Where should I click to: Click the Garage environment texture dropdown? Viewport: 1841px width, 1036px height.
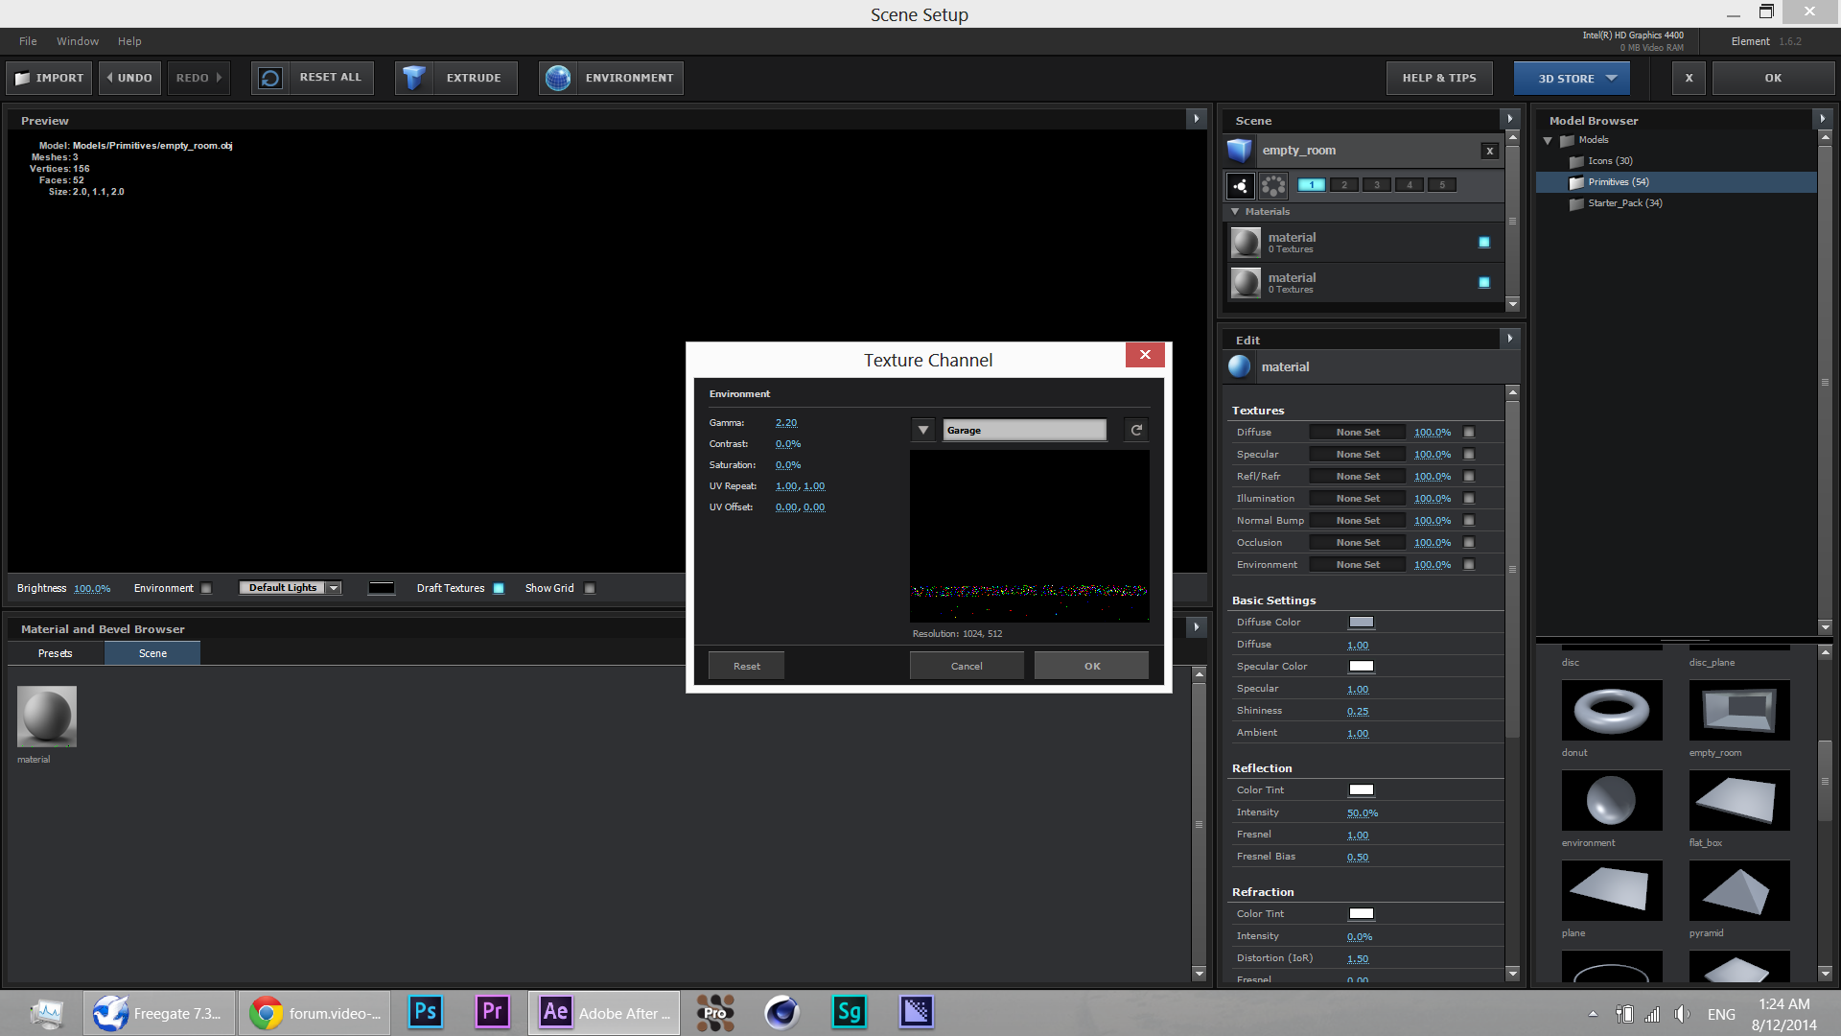tap(924, 430)
